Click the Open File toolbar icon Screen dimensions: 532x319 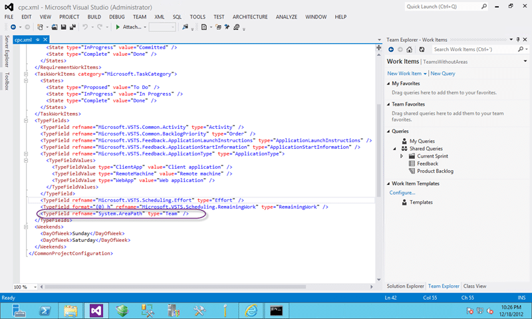(55, 27)
